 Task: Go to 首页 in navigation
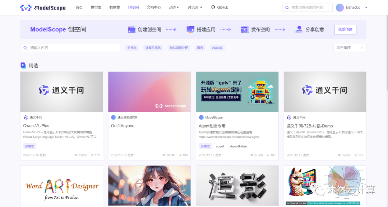coord(79,8)
